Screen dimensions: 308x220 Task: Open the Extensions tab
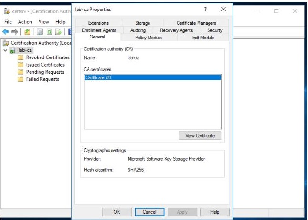(98, 23)
